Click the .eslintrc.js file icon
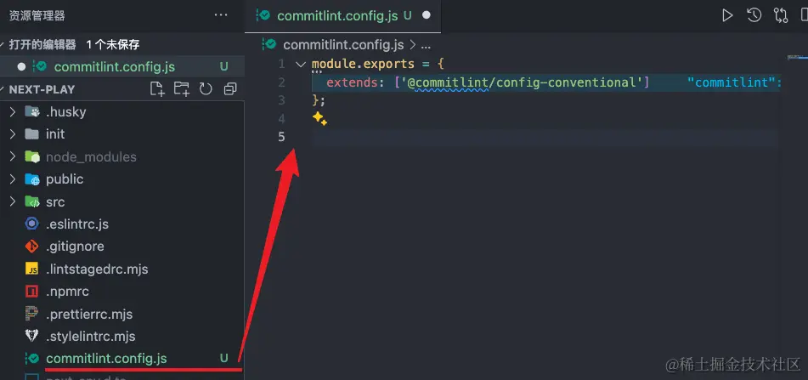808x380 pixels. pyautogui.click(x=32, y=224)
